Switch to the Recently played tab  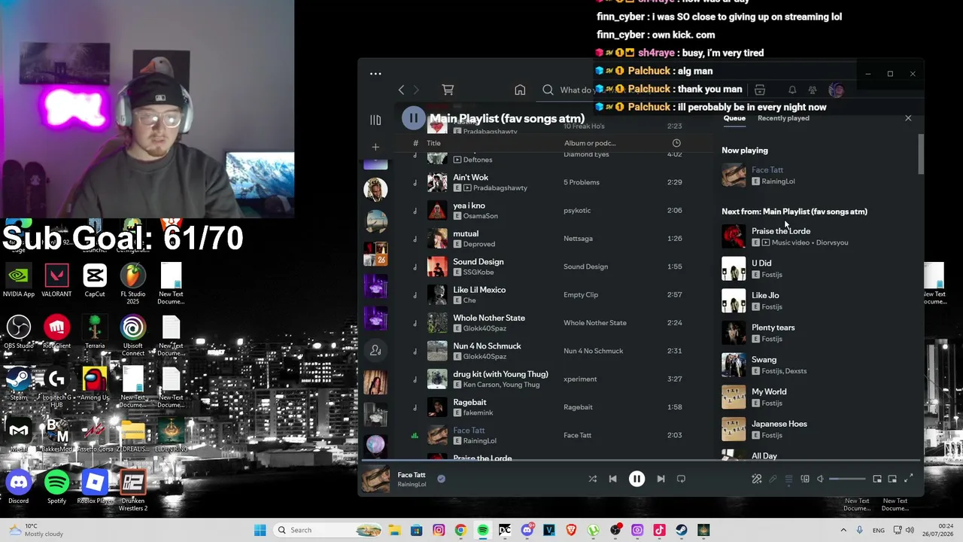[x=783, y=118]
